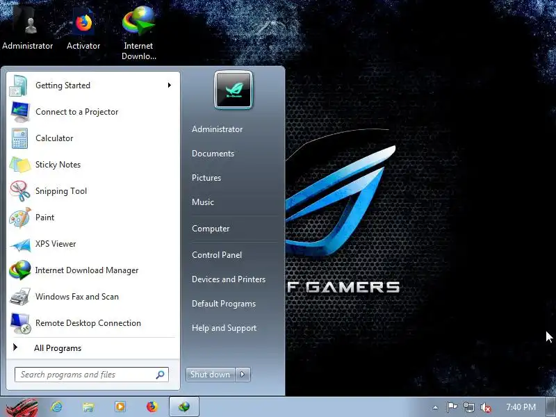Click the Connect to a Projector icon
Image resolution: width=556 pixels, height=417 pixels.
coord(20,112)
